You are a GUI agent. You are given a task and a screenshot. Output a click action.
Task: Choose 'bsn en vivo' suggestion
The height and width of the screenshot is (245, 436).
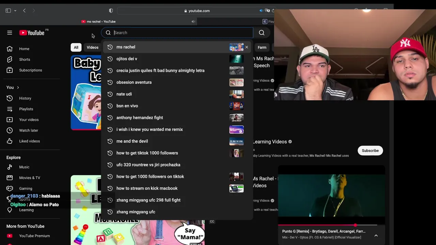[x=177, y=106]
